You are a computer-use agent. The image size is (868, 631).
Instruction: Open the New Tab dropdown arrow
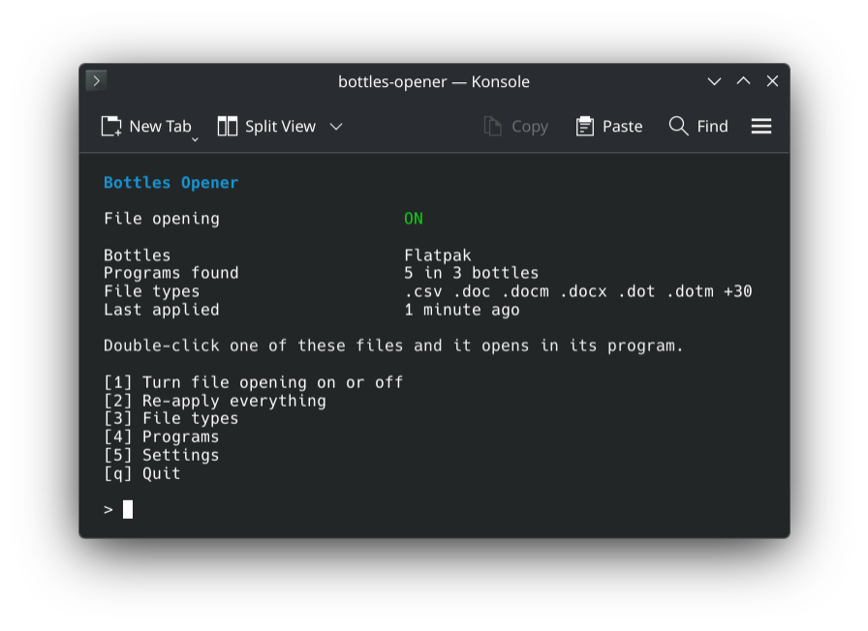point(195,140)
